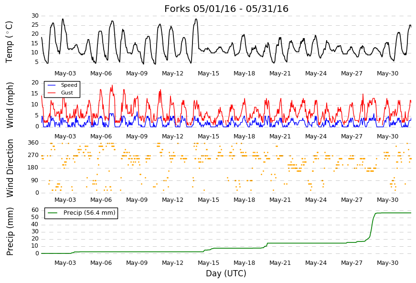Click the red Gust line legend swatch
The image size is (416, 283).
[52, 93]
